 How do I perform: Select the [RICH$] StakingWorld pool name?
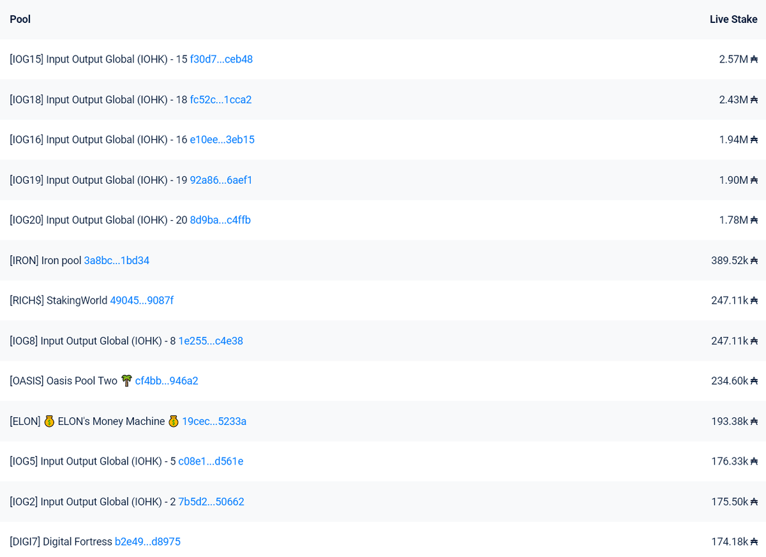59,301
